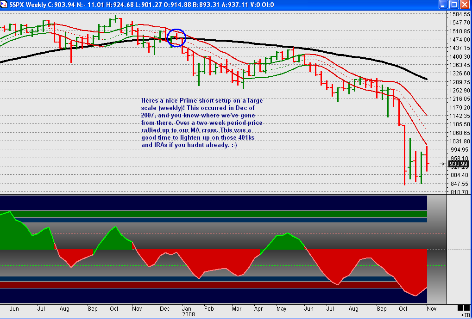Click the 1363.45 price axis label
Viewport: 472px width, 319px height.
click(459, 65)
